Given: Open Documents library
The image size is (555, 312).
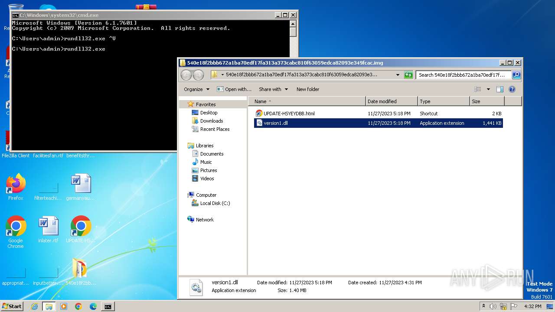Looking at the screenshot, I should click(x=212, y=154).
